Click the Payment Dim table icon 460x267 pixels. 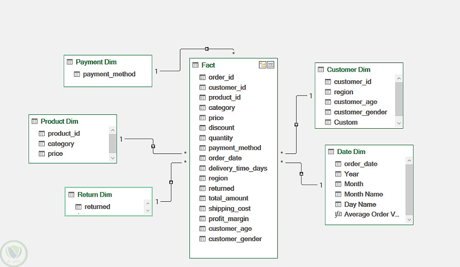click(70, 62)
